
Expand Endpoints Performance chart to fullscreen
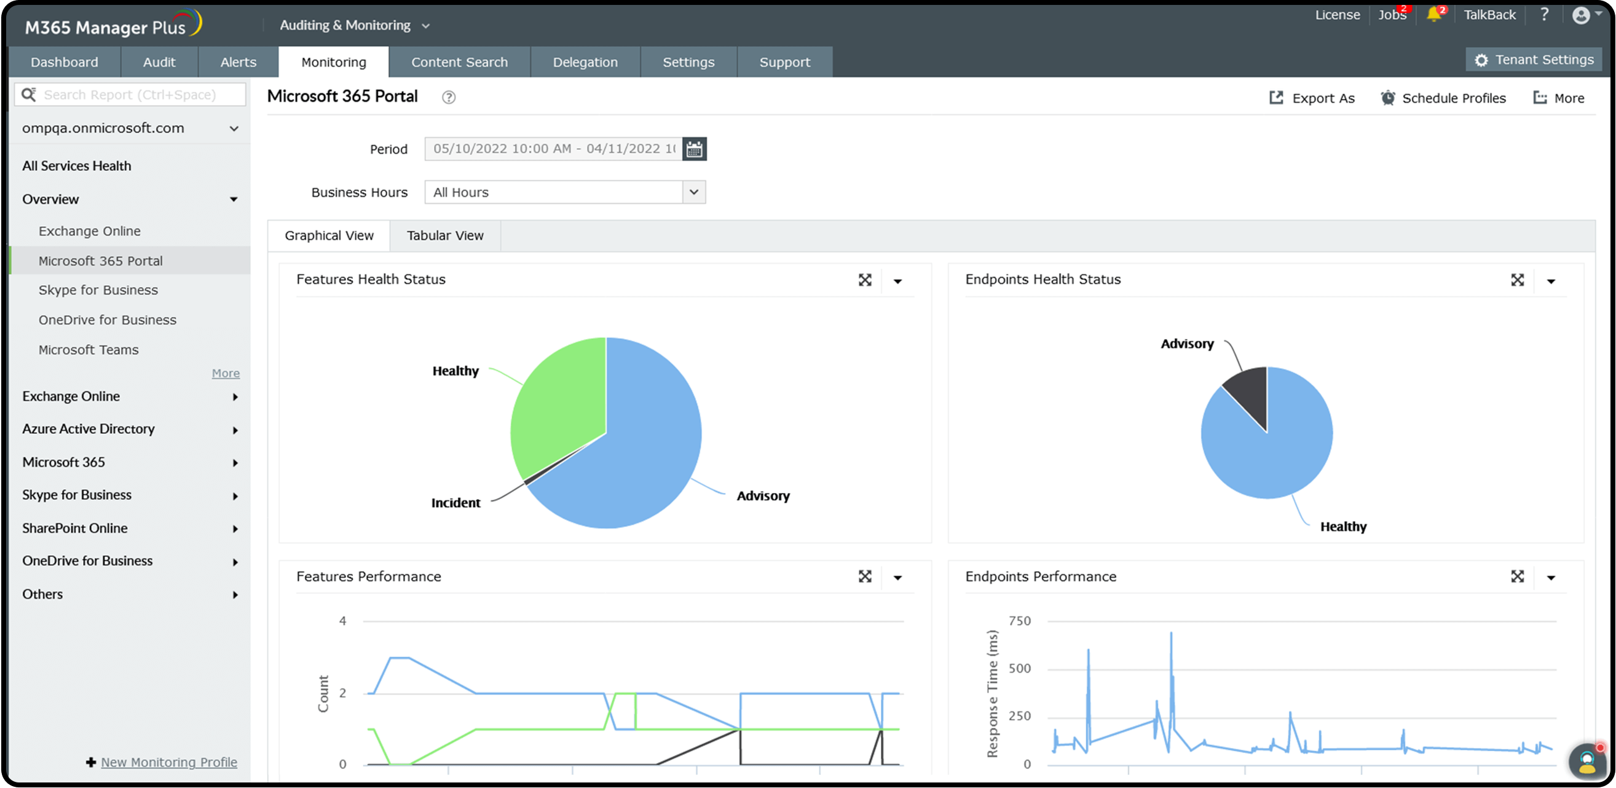pyautogui.click(x=1518, y=577)
